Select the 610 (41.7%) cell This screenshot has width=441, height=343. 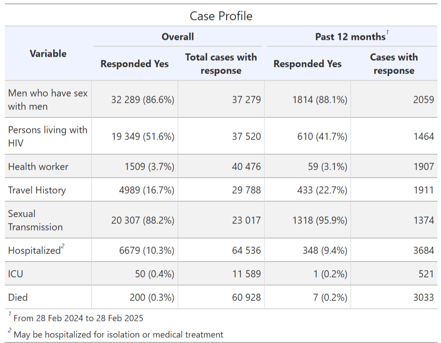coord(322,136)
